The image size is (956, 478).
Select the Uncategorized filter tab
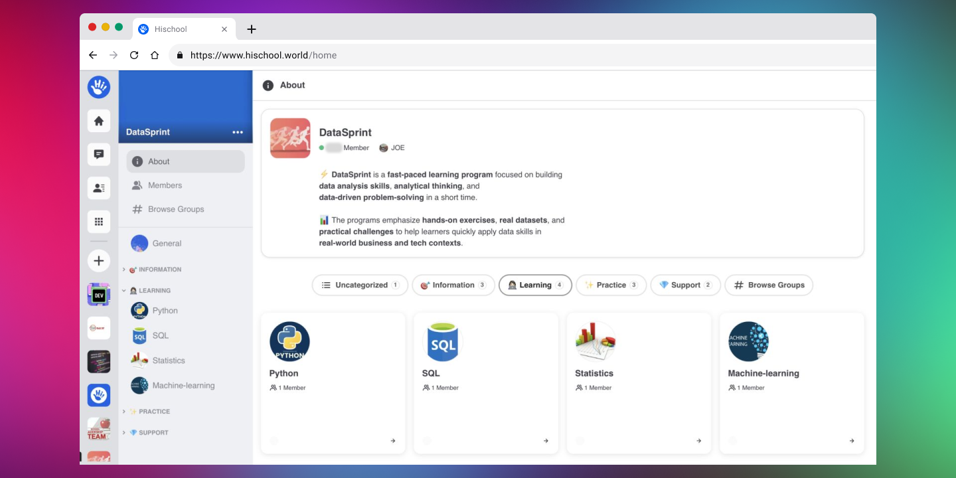(360, 285)
